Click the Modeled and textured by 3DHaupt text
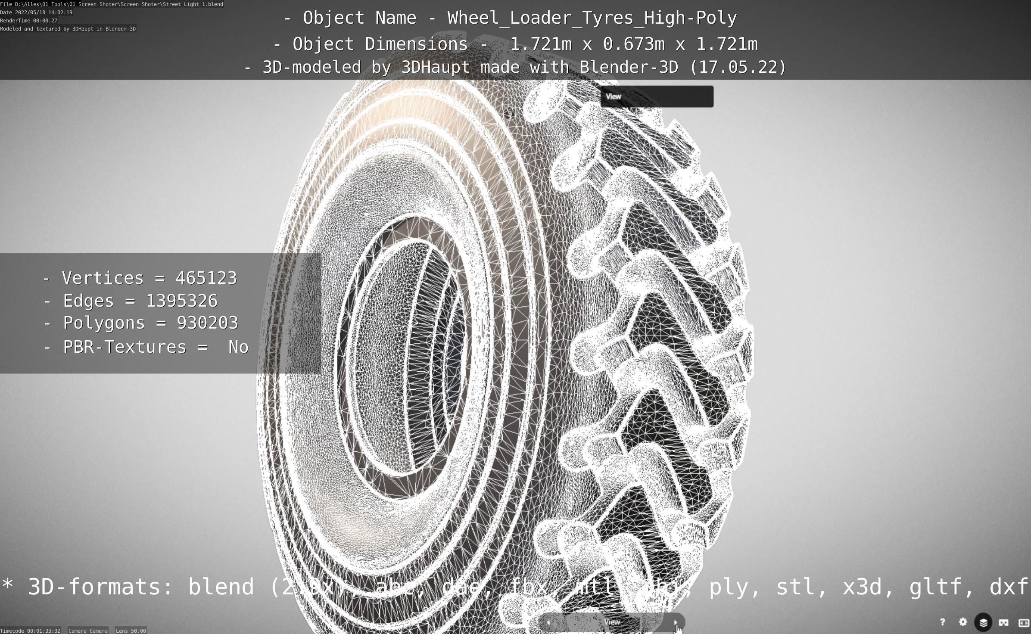1031x634 pixels. [68, 29]
